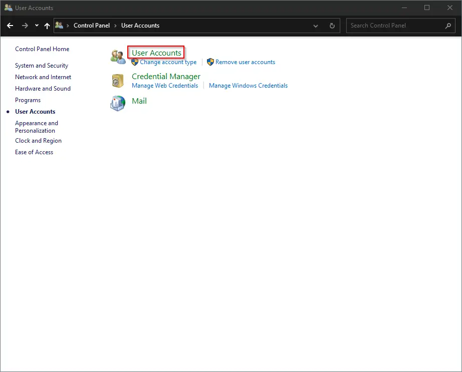Open Control Panel Home
The width and height of the screenshot is (462, 372).
click(x=42, y=49)
